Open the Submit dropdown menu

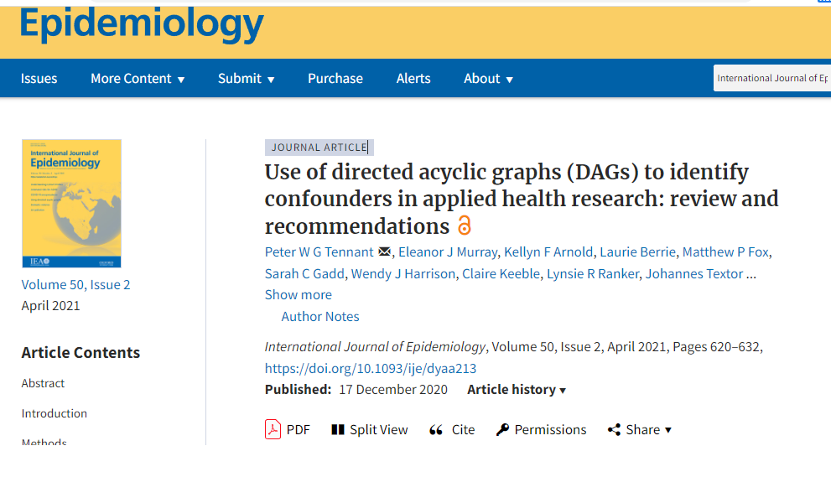246,79
